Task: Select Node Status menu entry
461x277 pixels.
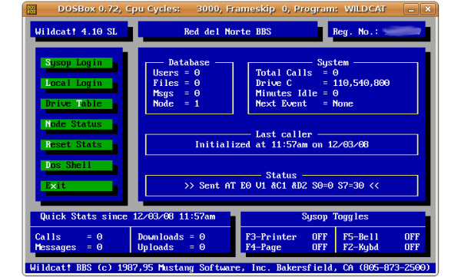Action: coord(76,124)
